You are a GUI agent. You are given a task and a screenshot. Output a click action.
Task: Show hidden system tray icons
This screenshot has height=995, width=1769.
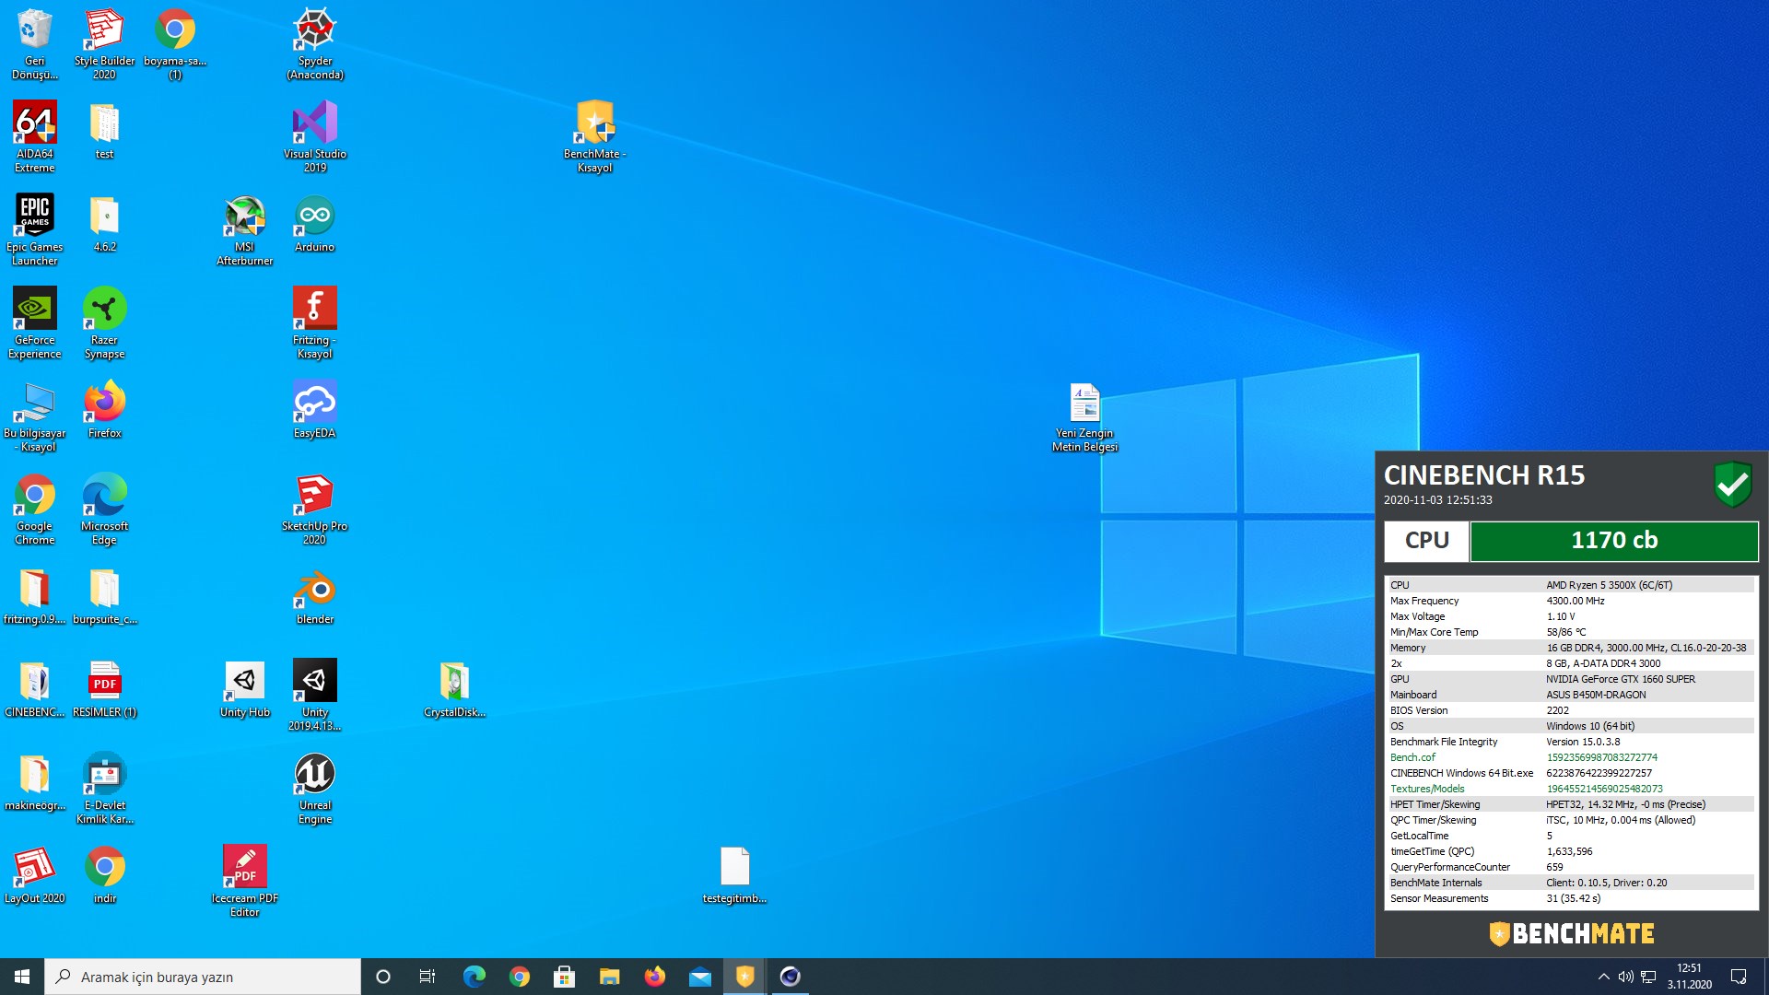click(1603, 977)
